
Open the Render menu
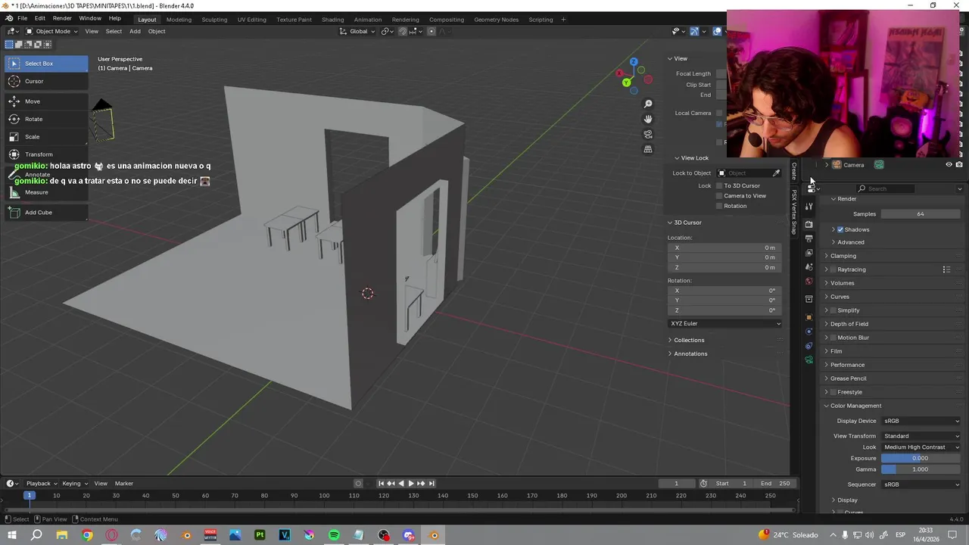click(62, 18)
